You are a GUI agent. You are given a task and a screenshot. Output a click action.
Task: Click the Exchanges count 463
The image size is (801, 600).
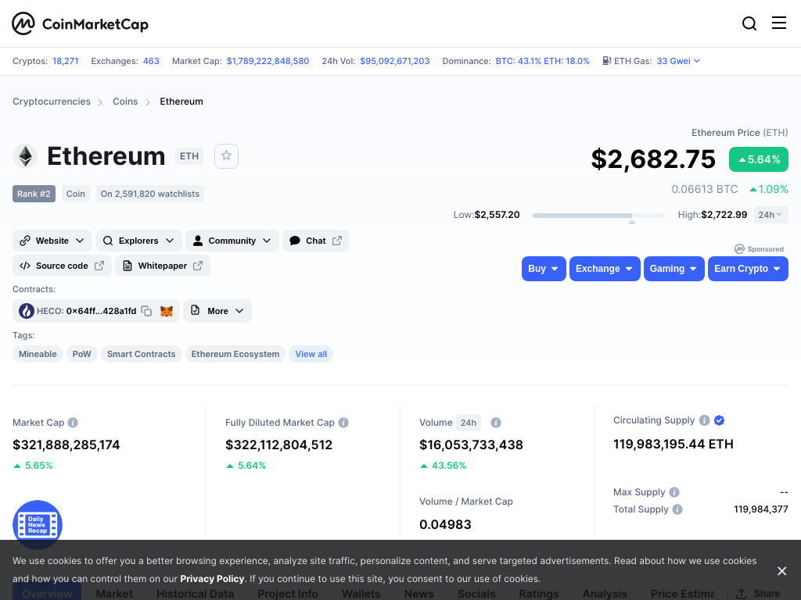151,61
